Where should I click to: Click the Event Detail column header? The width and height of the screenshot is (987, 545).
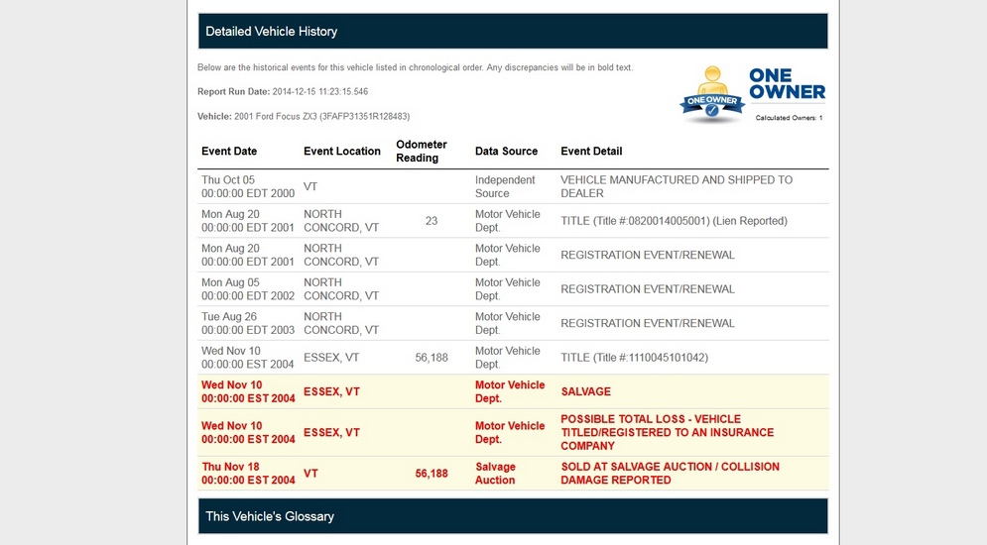click(x=591, y=152)
